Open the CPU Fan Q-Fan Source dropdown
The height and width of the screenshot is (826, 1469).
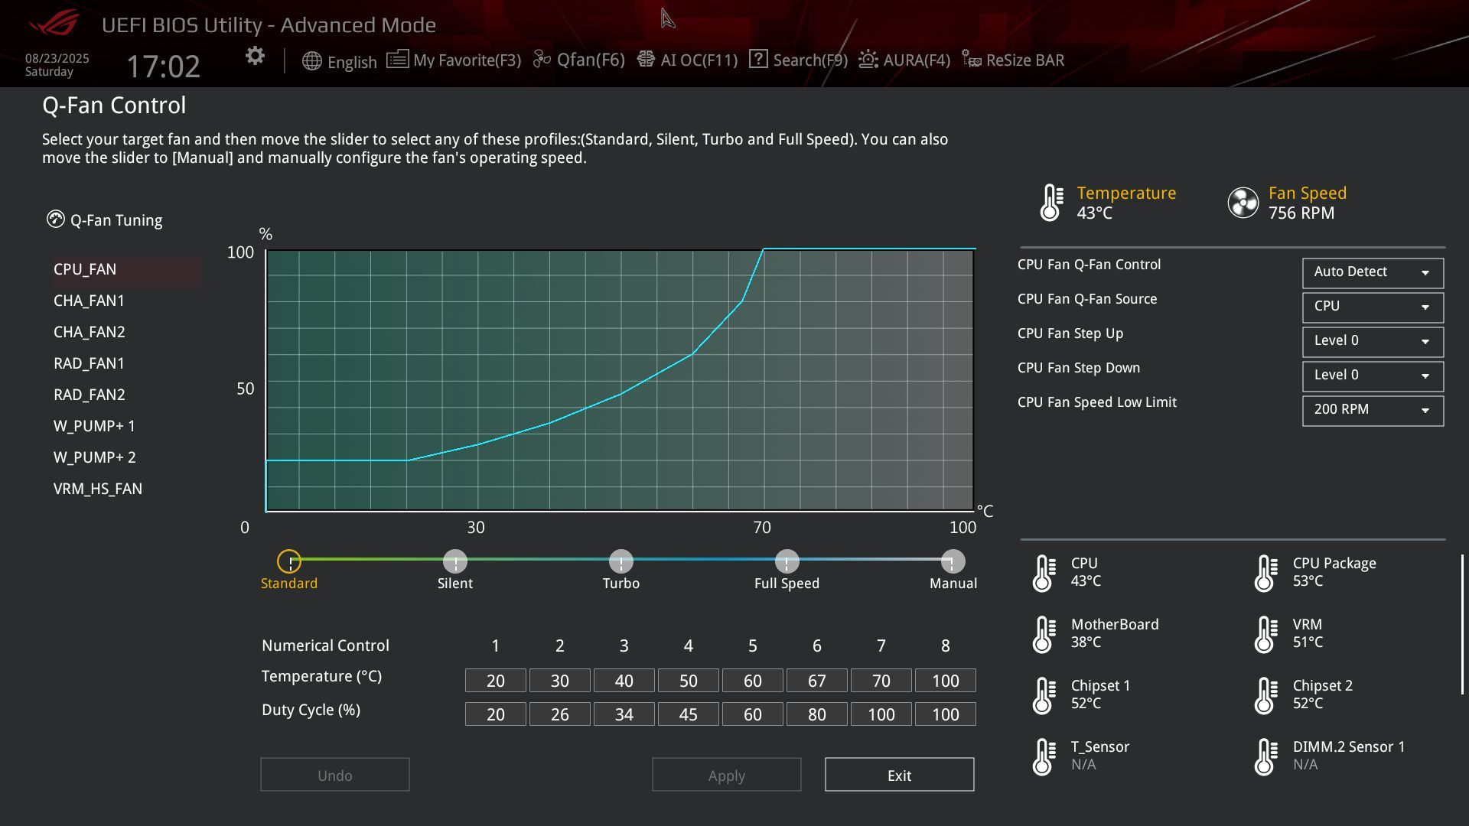[x=1373, y=307]
